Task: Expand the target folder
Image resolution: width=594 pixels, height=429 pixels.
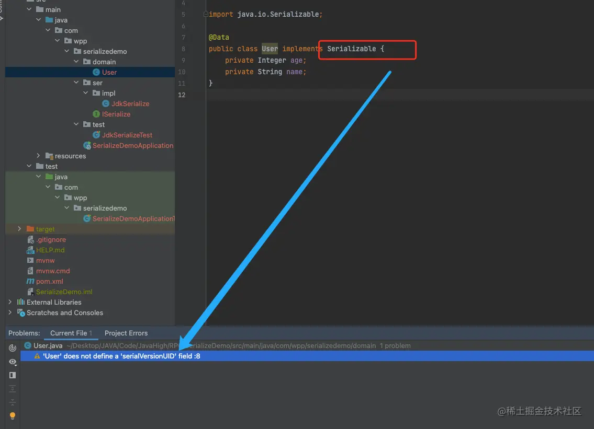Action: point(19,228)
